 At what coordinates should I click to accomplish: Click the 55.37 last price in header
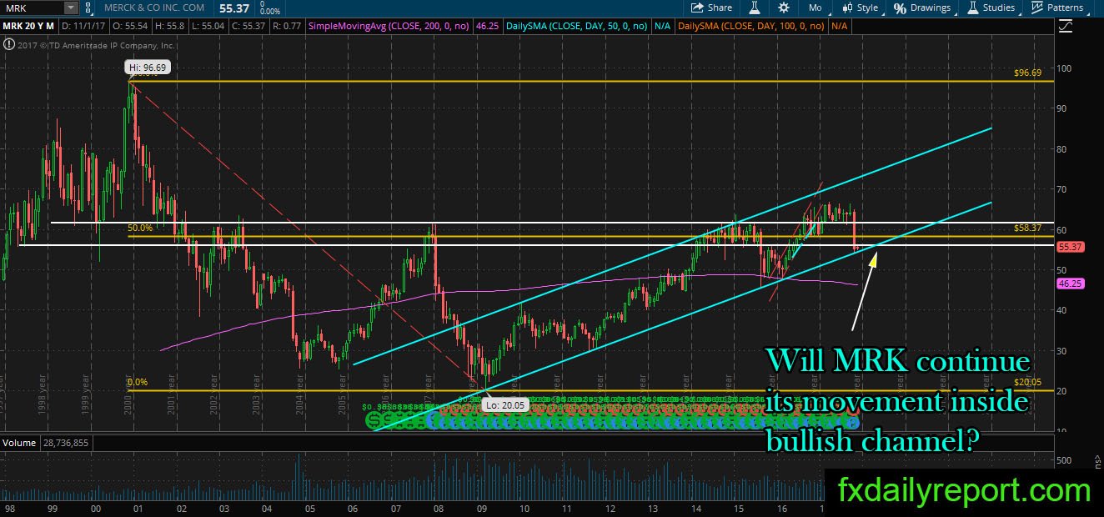tap(236, 8)
